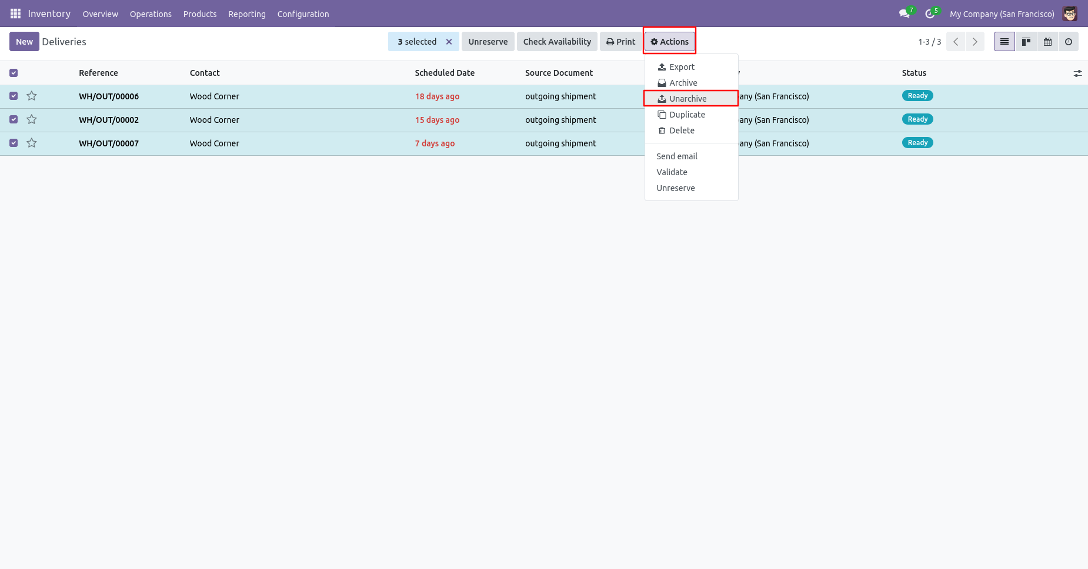The width and height of the screenshot is (1088, 569).
Task: Choose Archive from Actions menu
Action: 691,83
